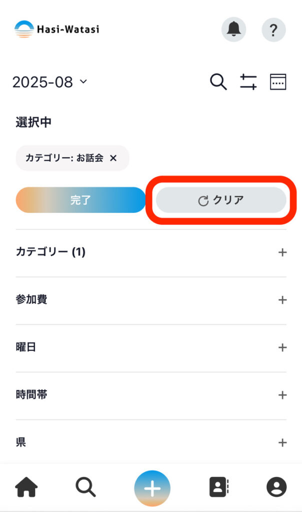Open the notifications bell
The width and height of the screenshot is (302, 512).
coord(233,30)
